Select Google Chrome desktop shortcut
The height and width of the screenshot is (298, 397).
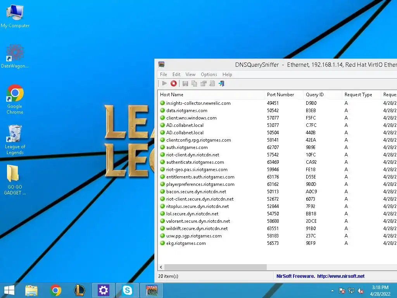click(15, 99)
